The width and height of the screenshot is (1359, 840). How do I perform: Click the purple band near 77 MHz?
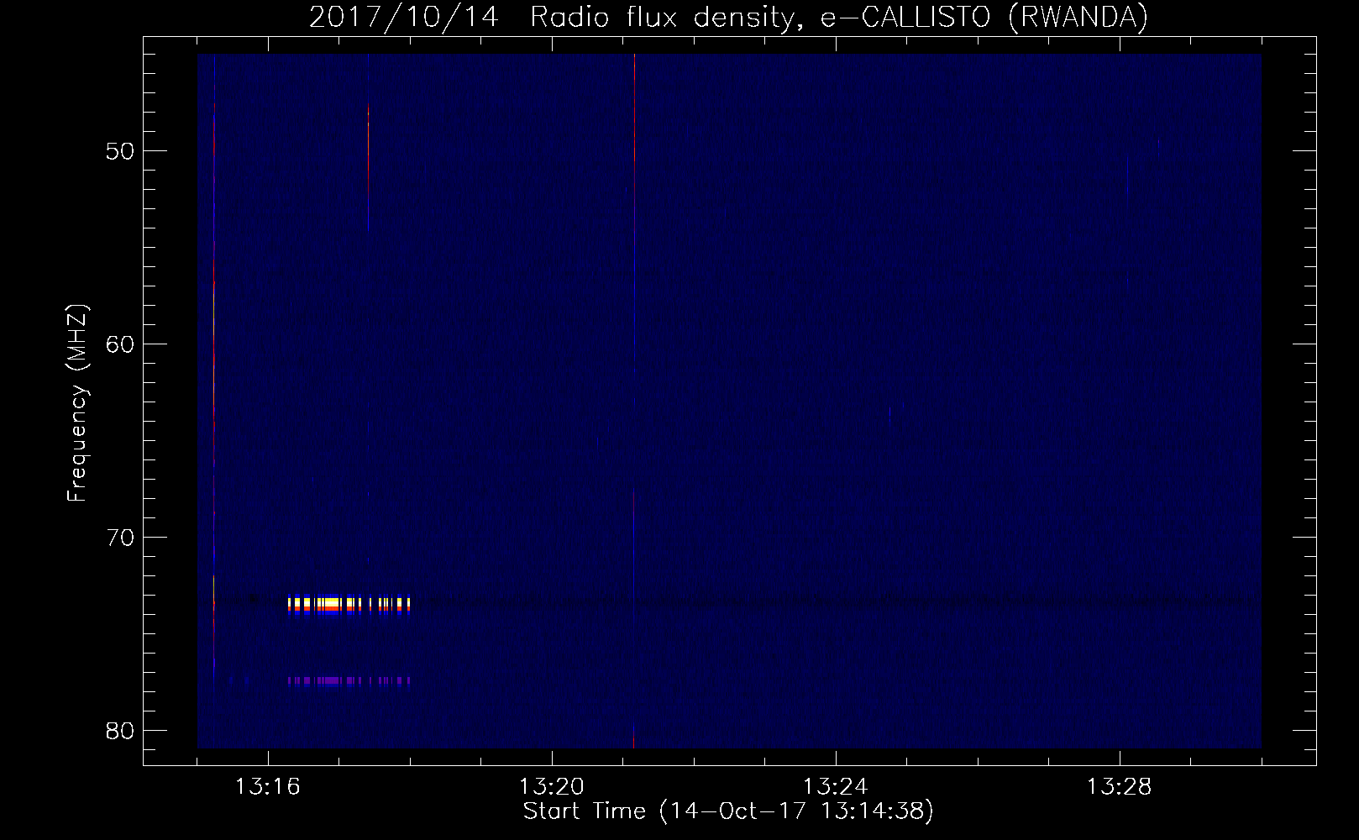tap(349, 680)
